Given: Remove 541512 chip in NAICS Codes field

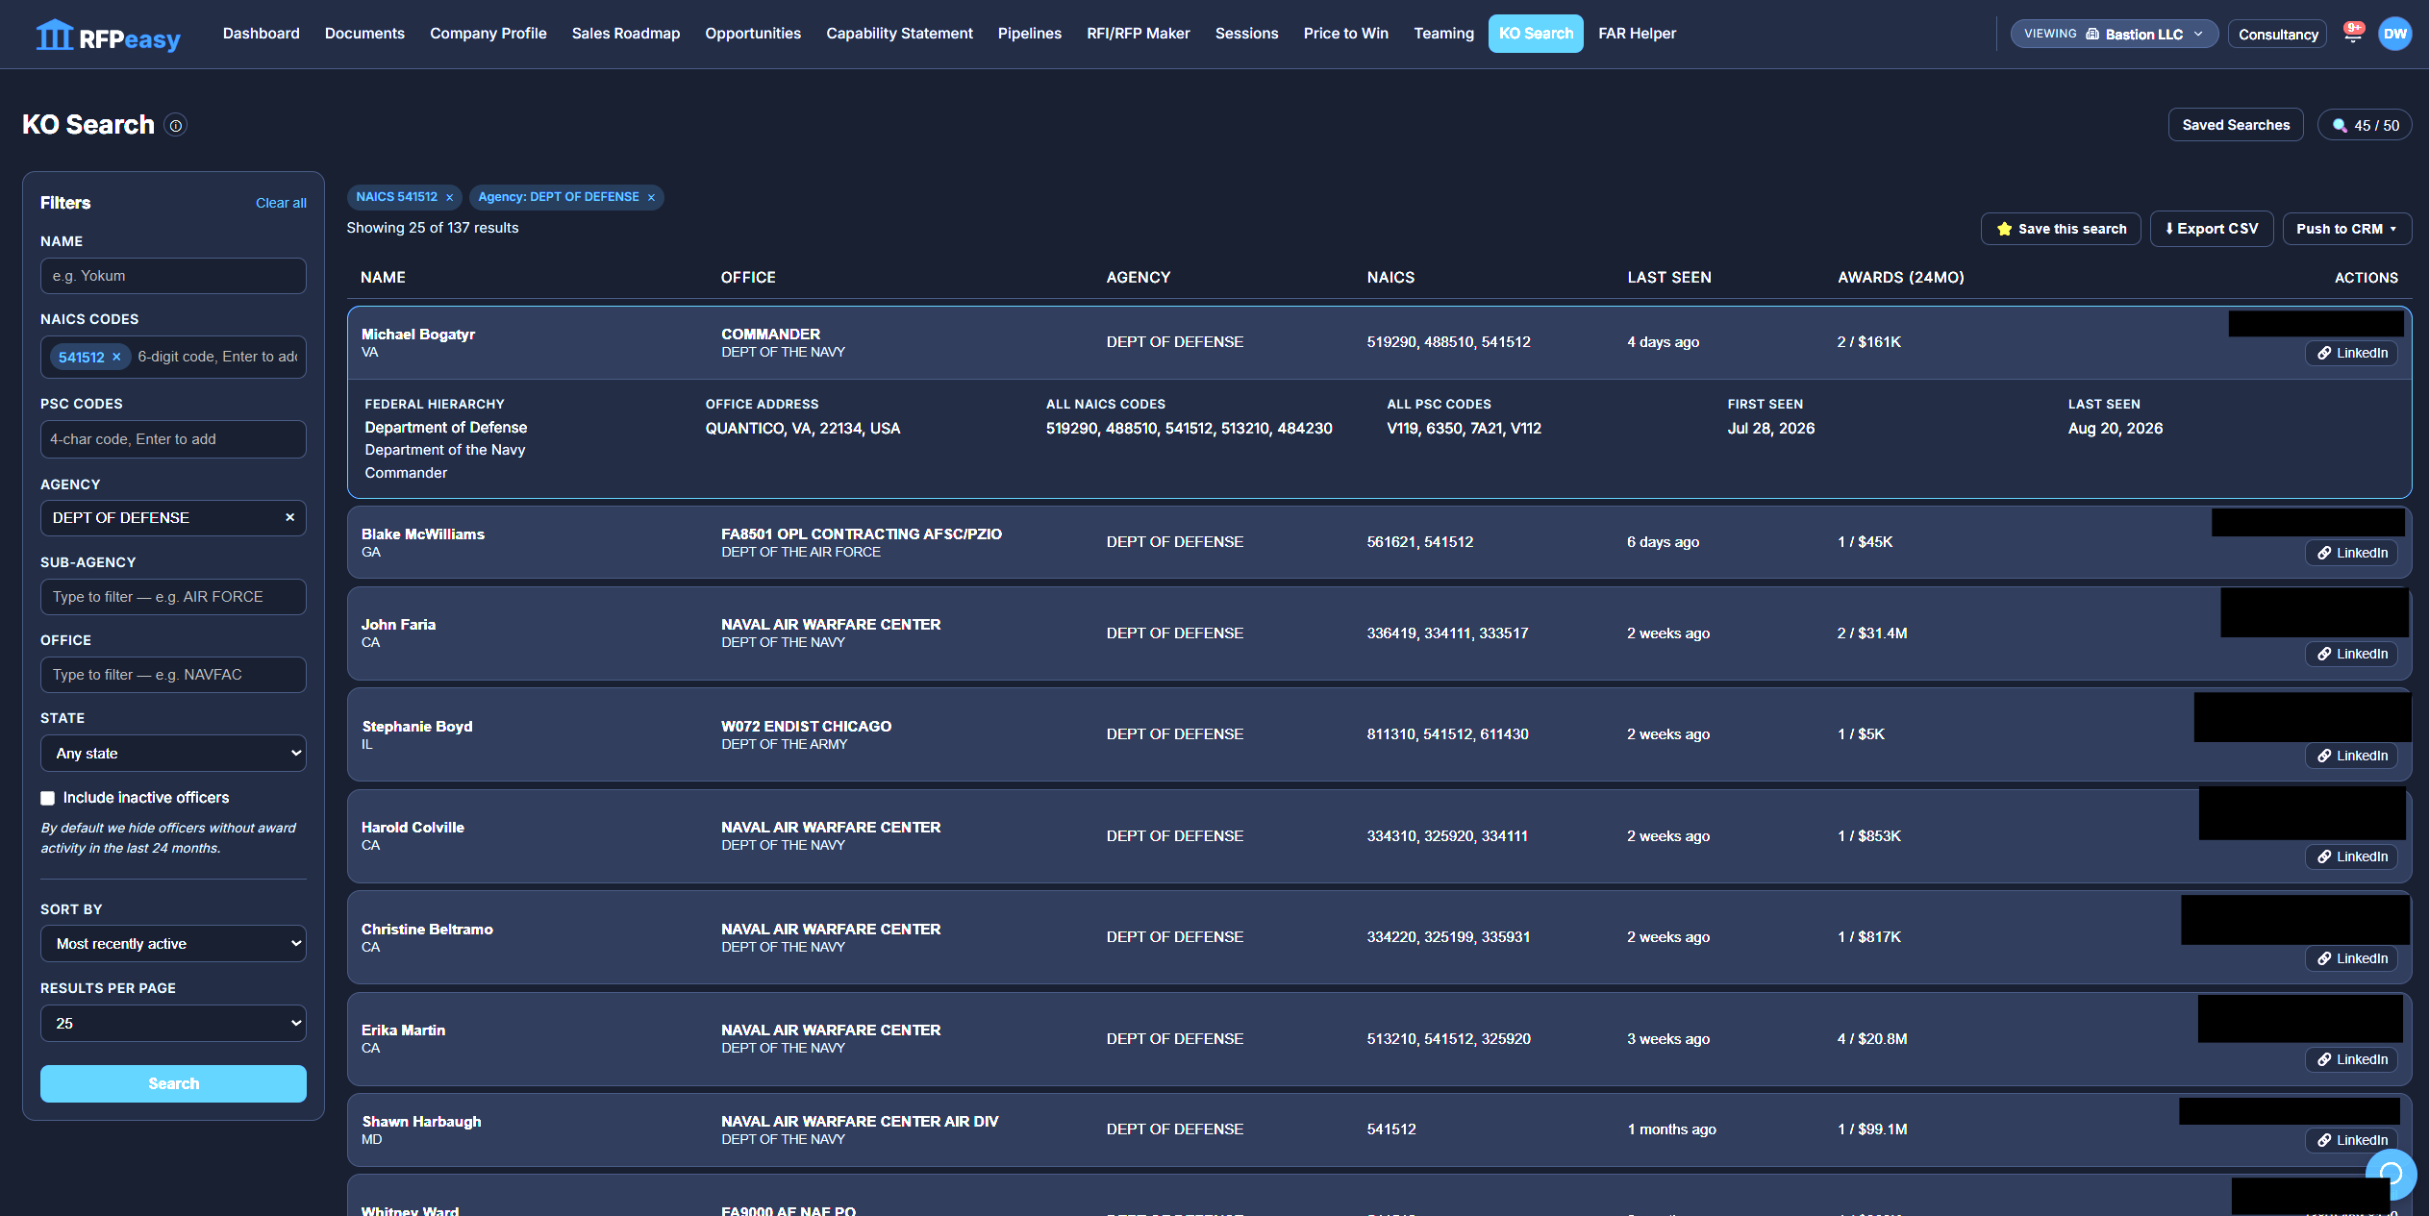Looking at the screenshot, I should click(x=116, y=357).
